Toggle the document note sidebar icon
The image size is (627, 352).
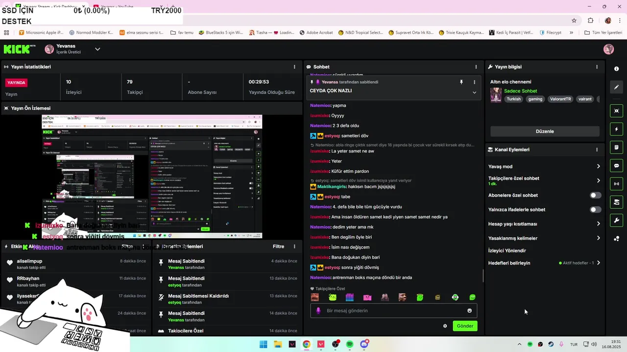(617, 147)
